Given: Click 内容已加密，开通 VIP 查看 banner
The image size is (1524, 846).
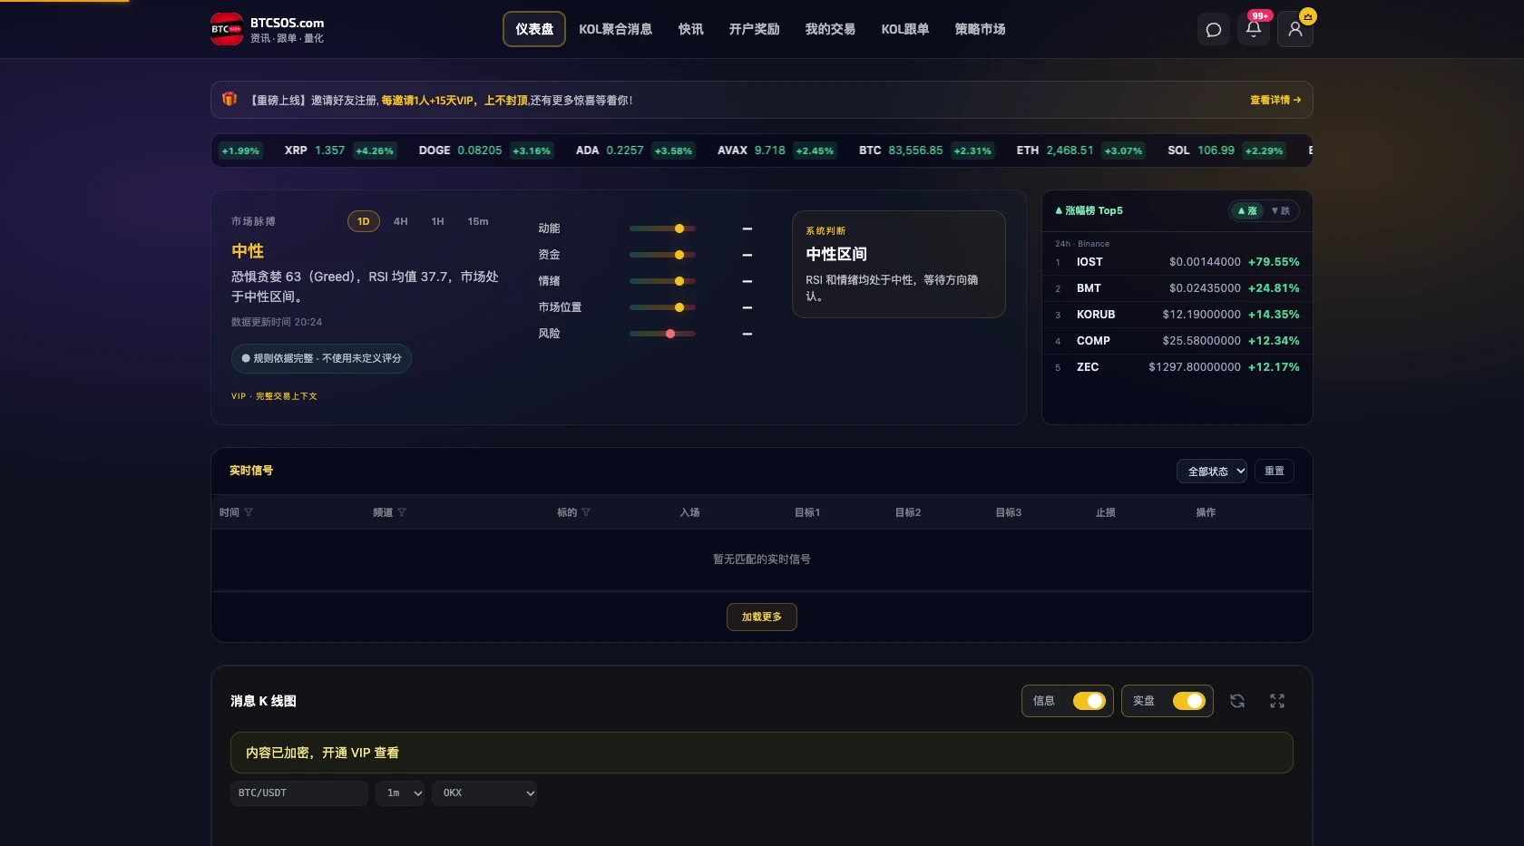Looking at the screenshot, I should point(762,753).
